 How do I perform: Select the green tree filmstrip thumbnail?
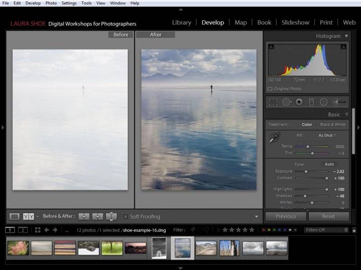tap(112, 248)
